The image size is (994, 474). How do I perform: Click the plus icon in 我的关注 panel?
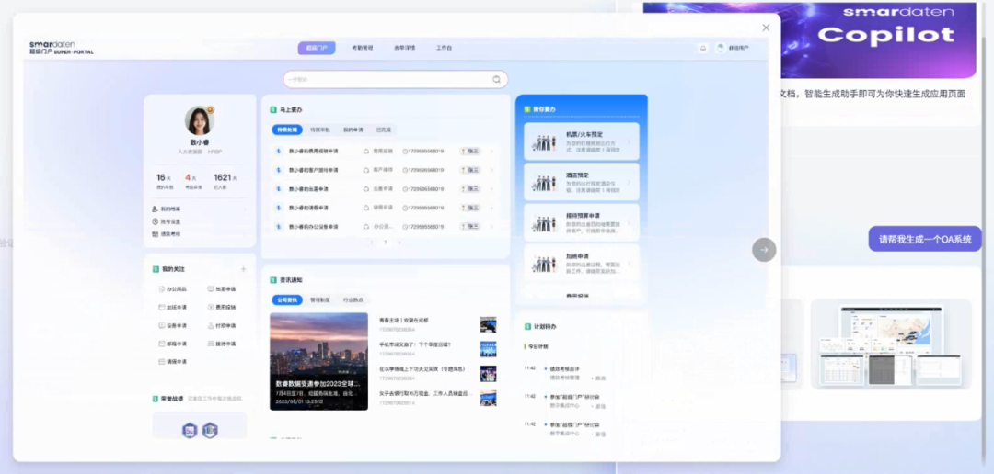tap(243, 269)
